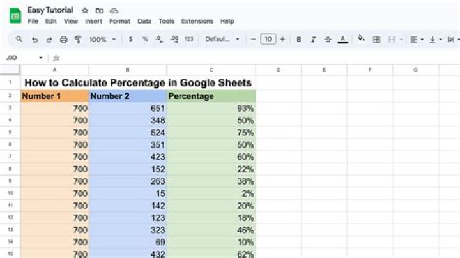
Task: Open the text color picker
Action: click(342, 40)
